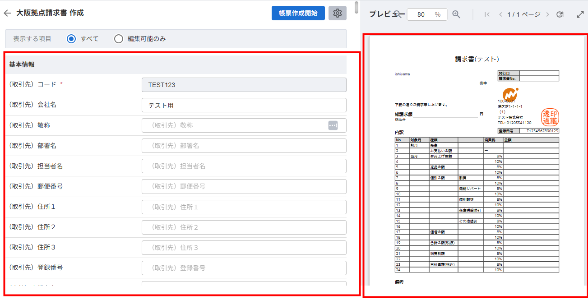Zoom in the preview with magnifier plus
This screenshot has width=588, height=300.
pos(456,14)
